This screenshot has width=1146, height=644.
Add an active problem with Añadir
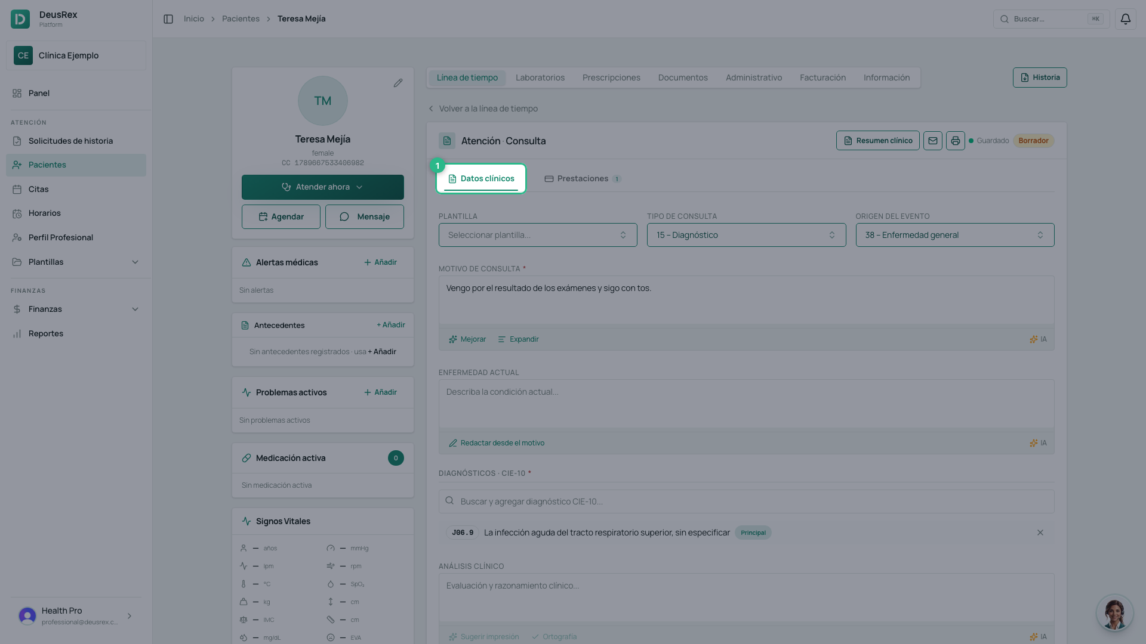point(380,392)
